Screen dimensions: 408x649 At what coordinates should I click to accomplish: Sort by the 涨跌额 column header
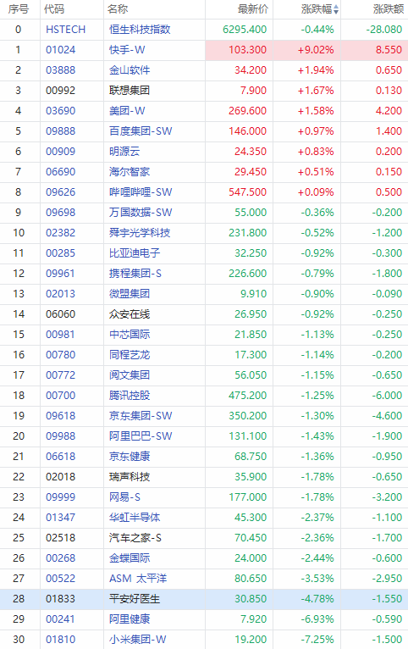coord(389,9)
